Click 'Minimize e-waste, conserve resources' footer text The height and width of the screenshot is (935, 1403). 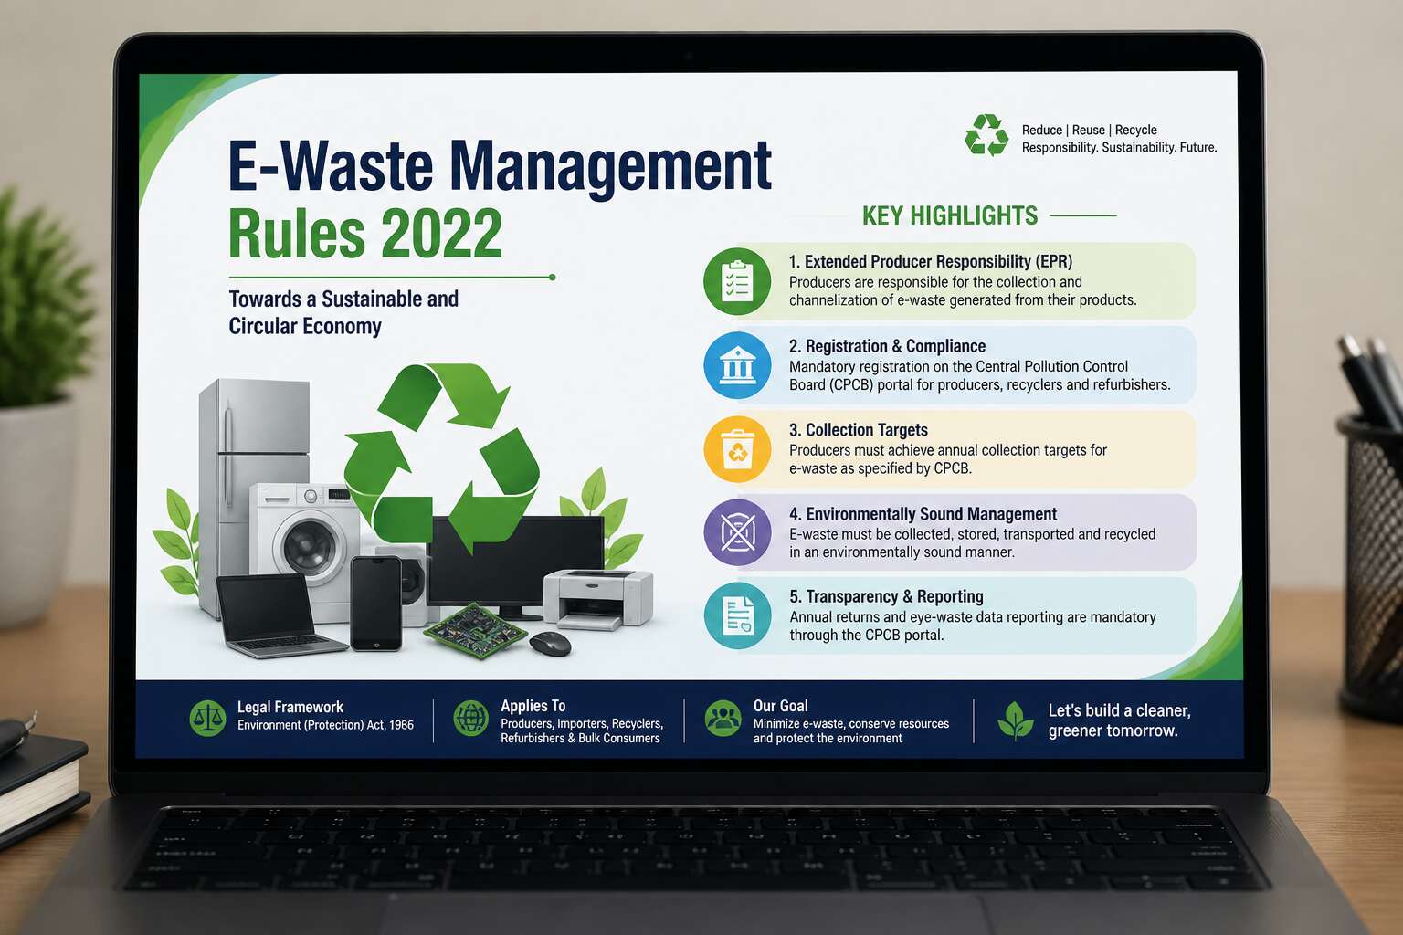[x=851, y=723]
